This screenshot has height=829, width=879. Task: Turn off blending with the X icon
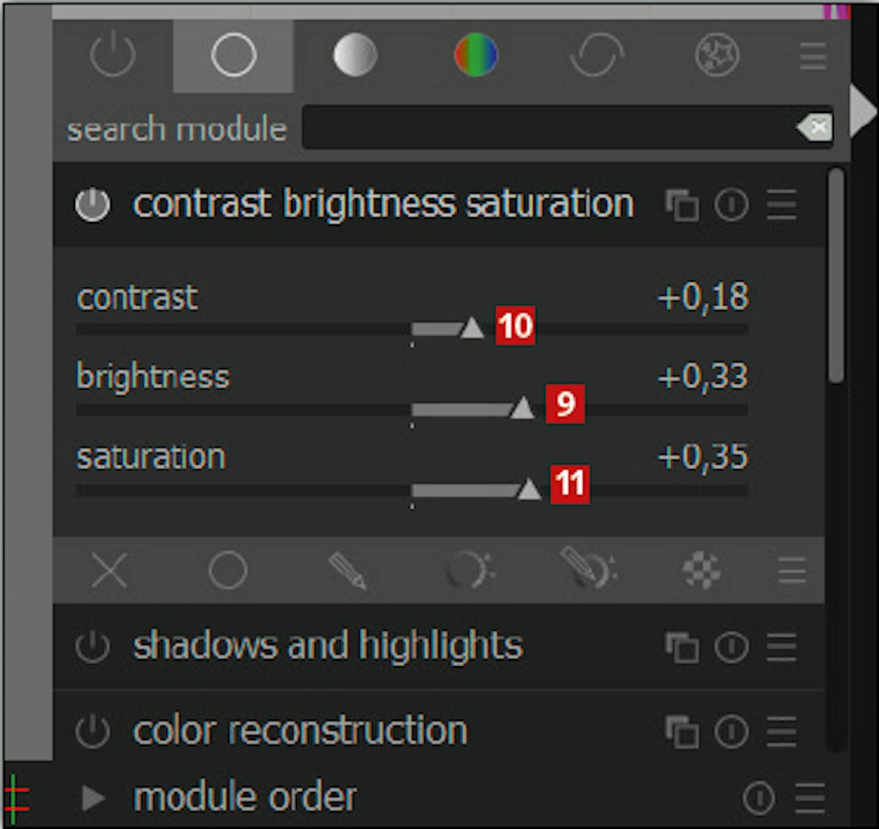[110, 570]
